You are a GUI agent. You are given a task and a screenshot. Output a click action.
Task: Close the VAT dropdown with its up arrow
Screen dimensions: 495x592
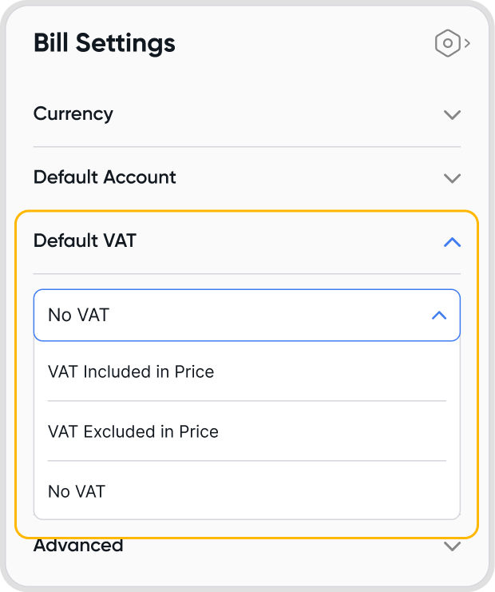[438, 316]
